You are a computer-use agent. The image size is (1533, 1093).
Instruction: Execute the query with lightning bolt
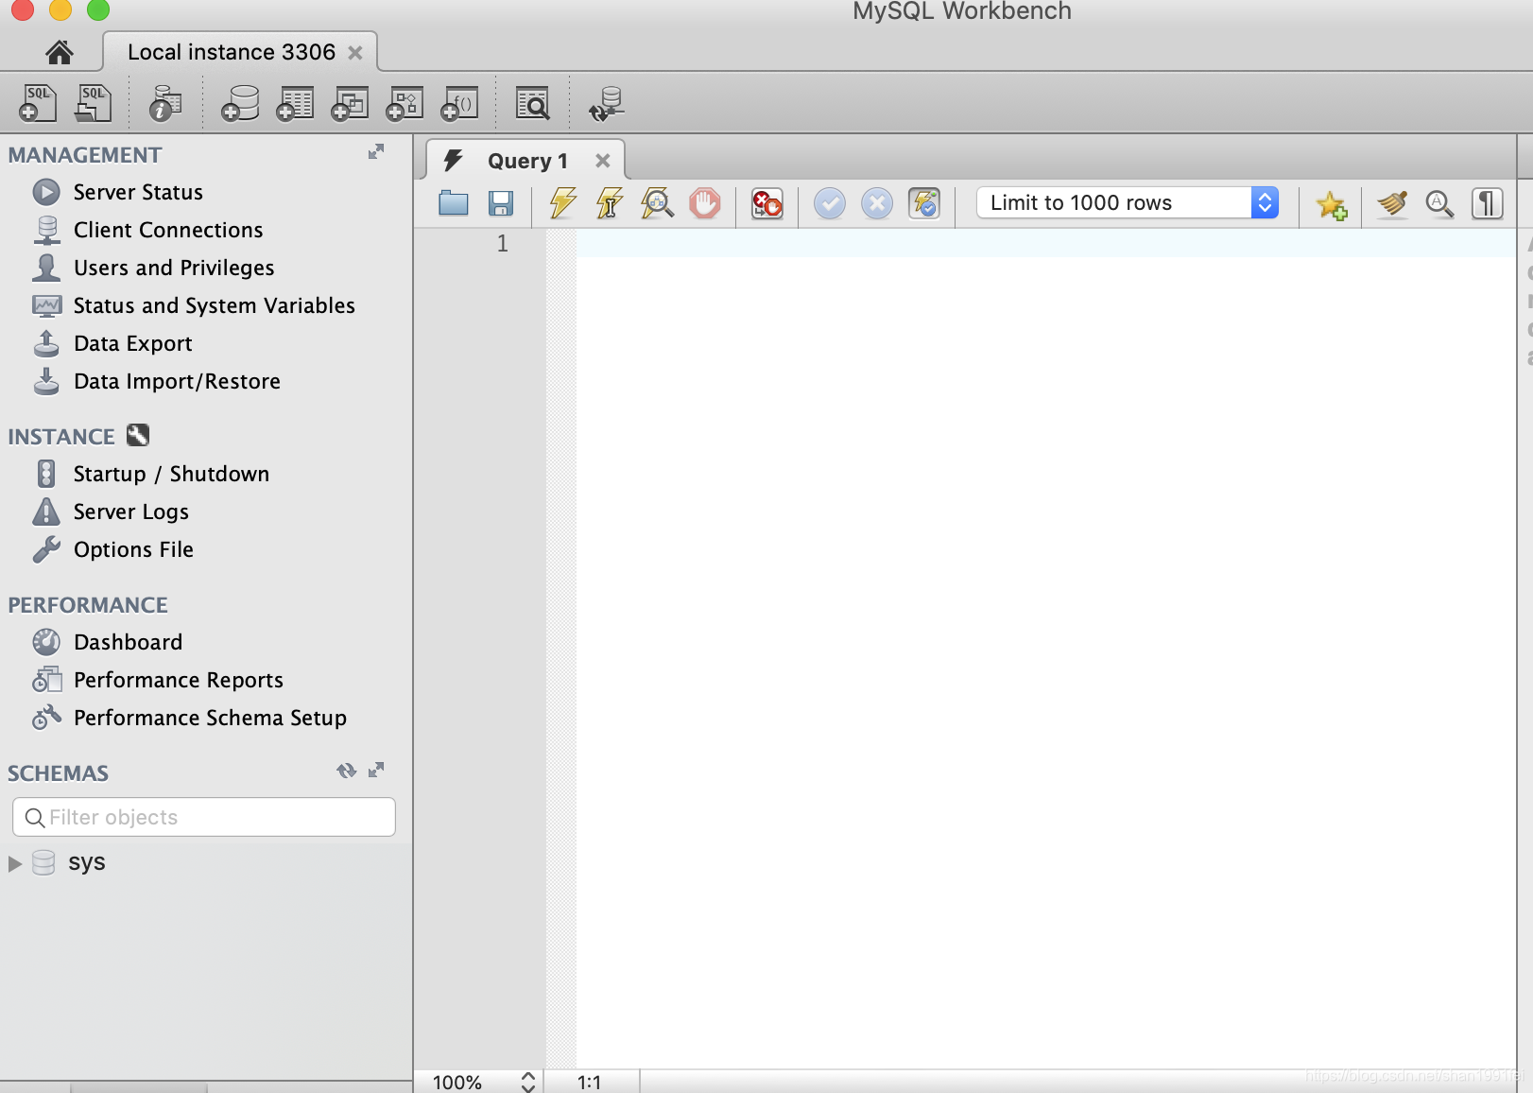pyautogui.click(x=563, y=203)
